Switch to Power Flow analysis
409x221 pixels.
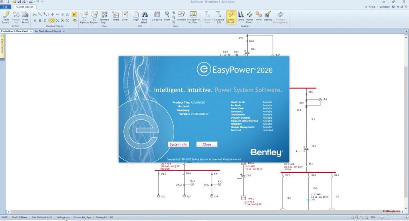tap(250, 18)
